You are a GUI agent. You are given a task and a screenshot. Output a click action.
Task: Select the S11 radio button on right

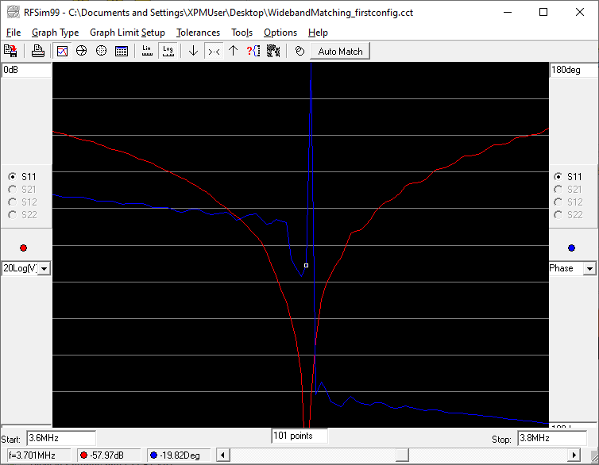click(x=558, y=176)
